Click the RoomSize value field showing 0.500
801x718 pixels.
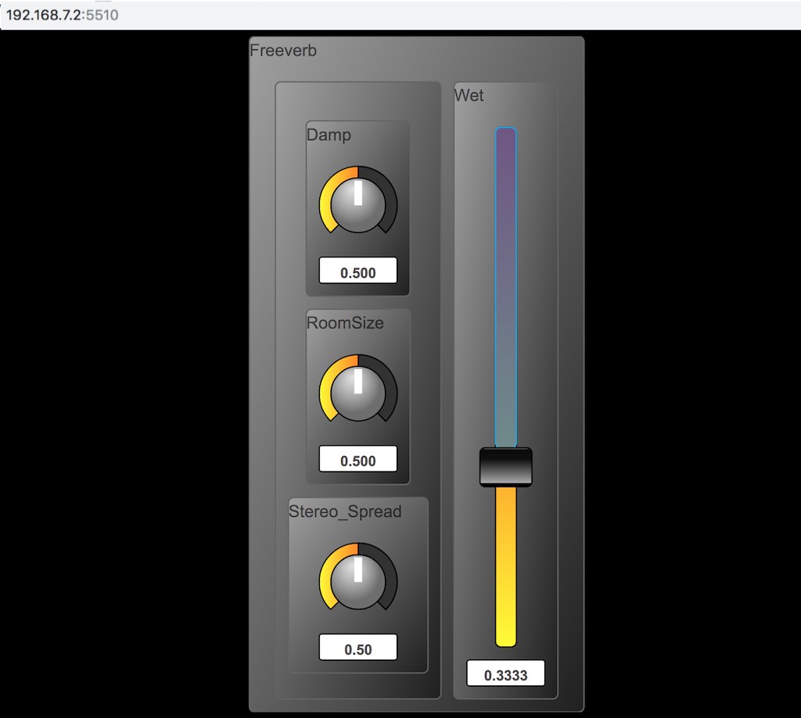click(x=358, y=458)
